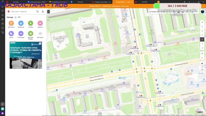Open browser sidebar notifications bell
The width and height of the screenshot is (206, 116).
(3, 6)
